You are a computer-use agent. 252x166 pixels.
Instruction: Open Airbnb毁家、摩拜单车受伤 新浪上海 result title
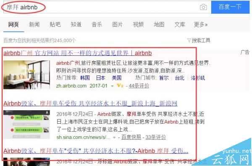90,104
